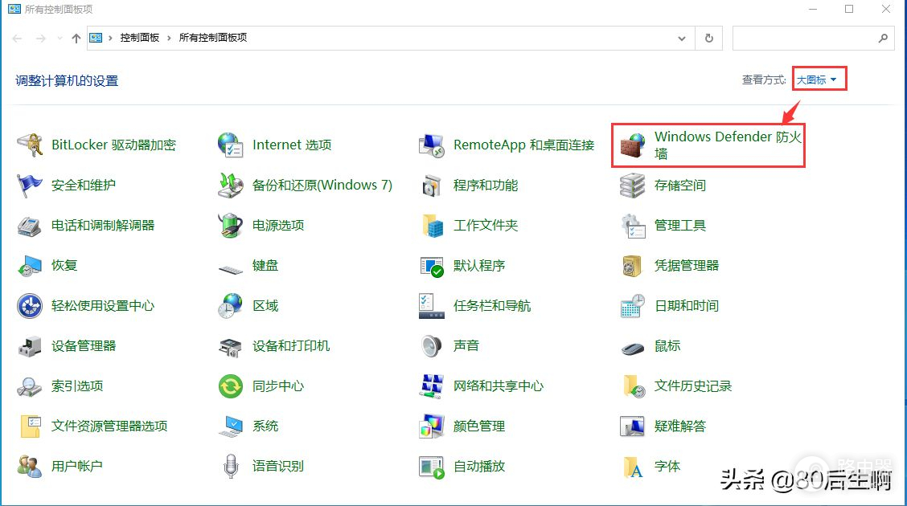Open 管理工具 gear icon

tap(632, 225)
